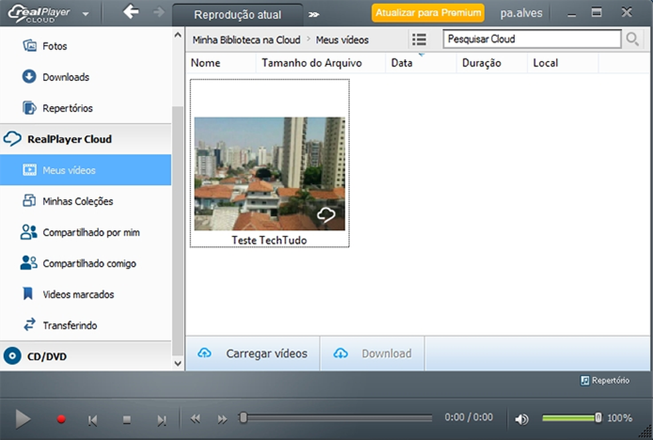
Task: Sort by the Data column header
Action: click(402, 63)
